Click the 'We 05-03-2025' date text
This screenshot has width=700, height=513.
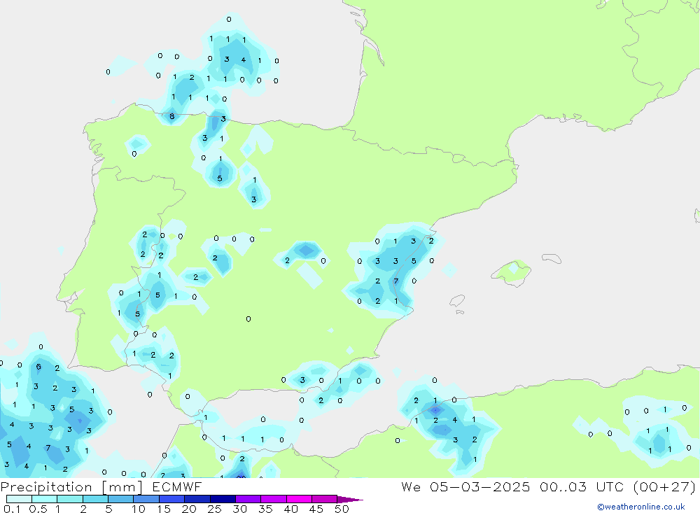coord(465,487)
